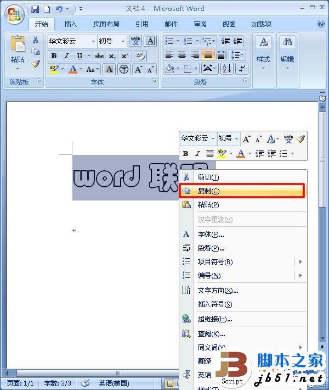This screenshot has height=390, width=329.
Task: Switch to the 插入 ribbon tab
Action: pos(71,24)
